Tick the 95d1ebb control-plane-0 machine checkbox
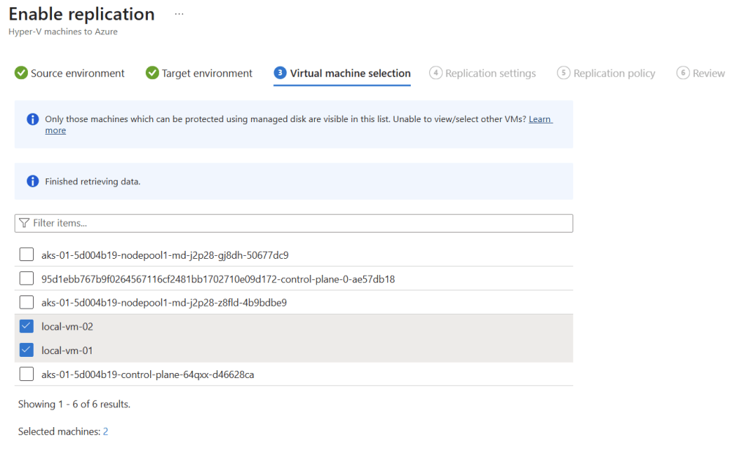The image size is (749, 460). pyautogui.click(x=26, y=279)
